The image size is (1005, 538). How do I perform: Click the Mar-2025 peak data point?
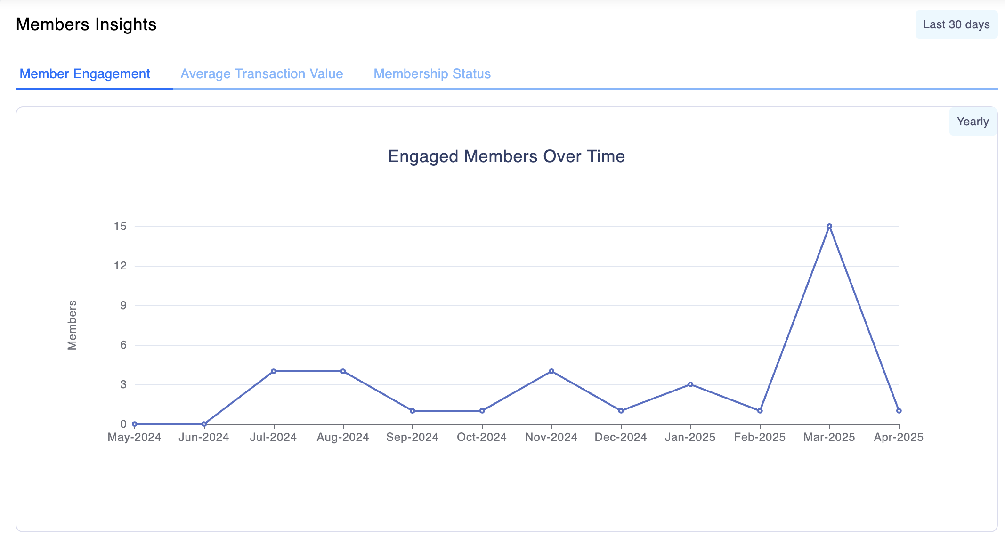(x=829, y=226)
